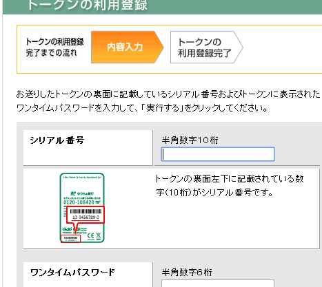Click the 内容入力 step indicator
The height and width of the screenshot is (287, 322).
tap(128, 47)
